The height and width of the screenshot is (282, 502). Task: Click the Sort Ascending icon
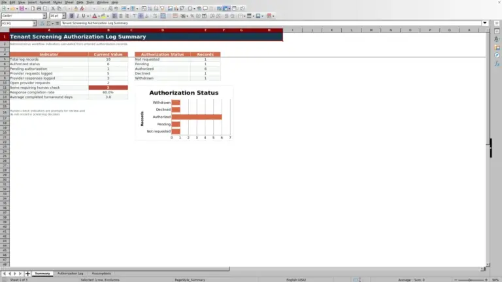[x=150, y=8]
